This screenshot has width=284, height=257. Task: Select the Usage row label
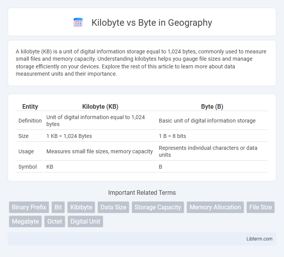coord(30,151)
